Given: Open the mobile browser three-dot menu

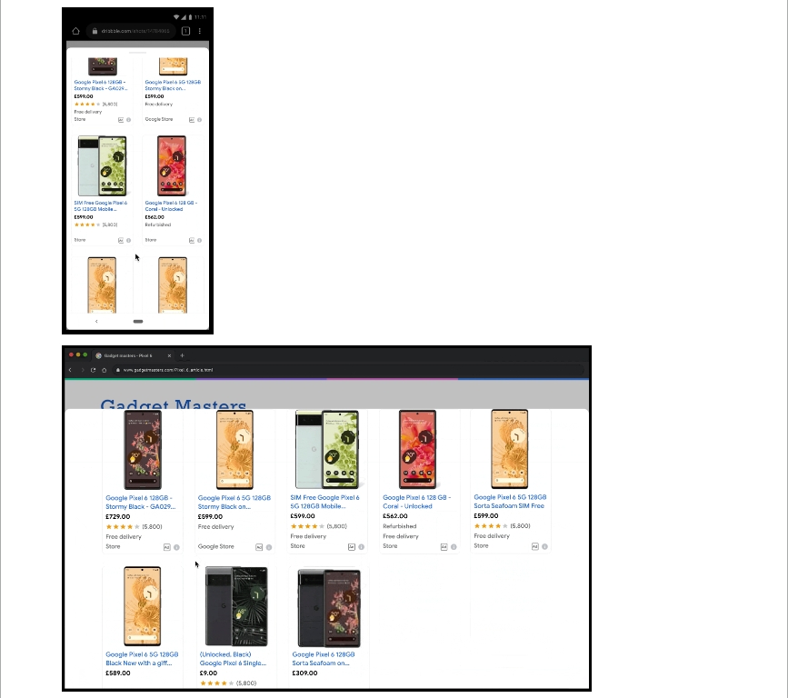Looking at the screenshot, I should click(x=200, y=31).
